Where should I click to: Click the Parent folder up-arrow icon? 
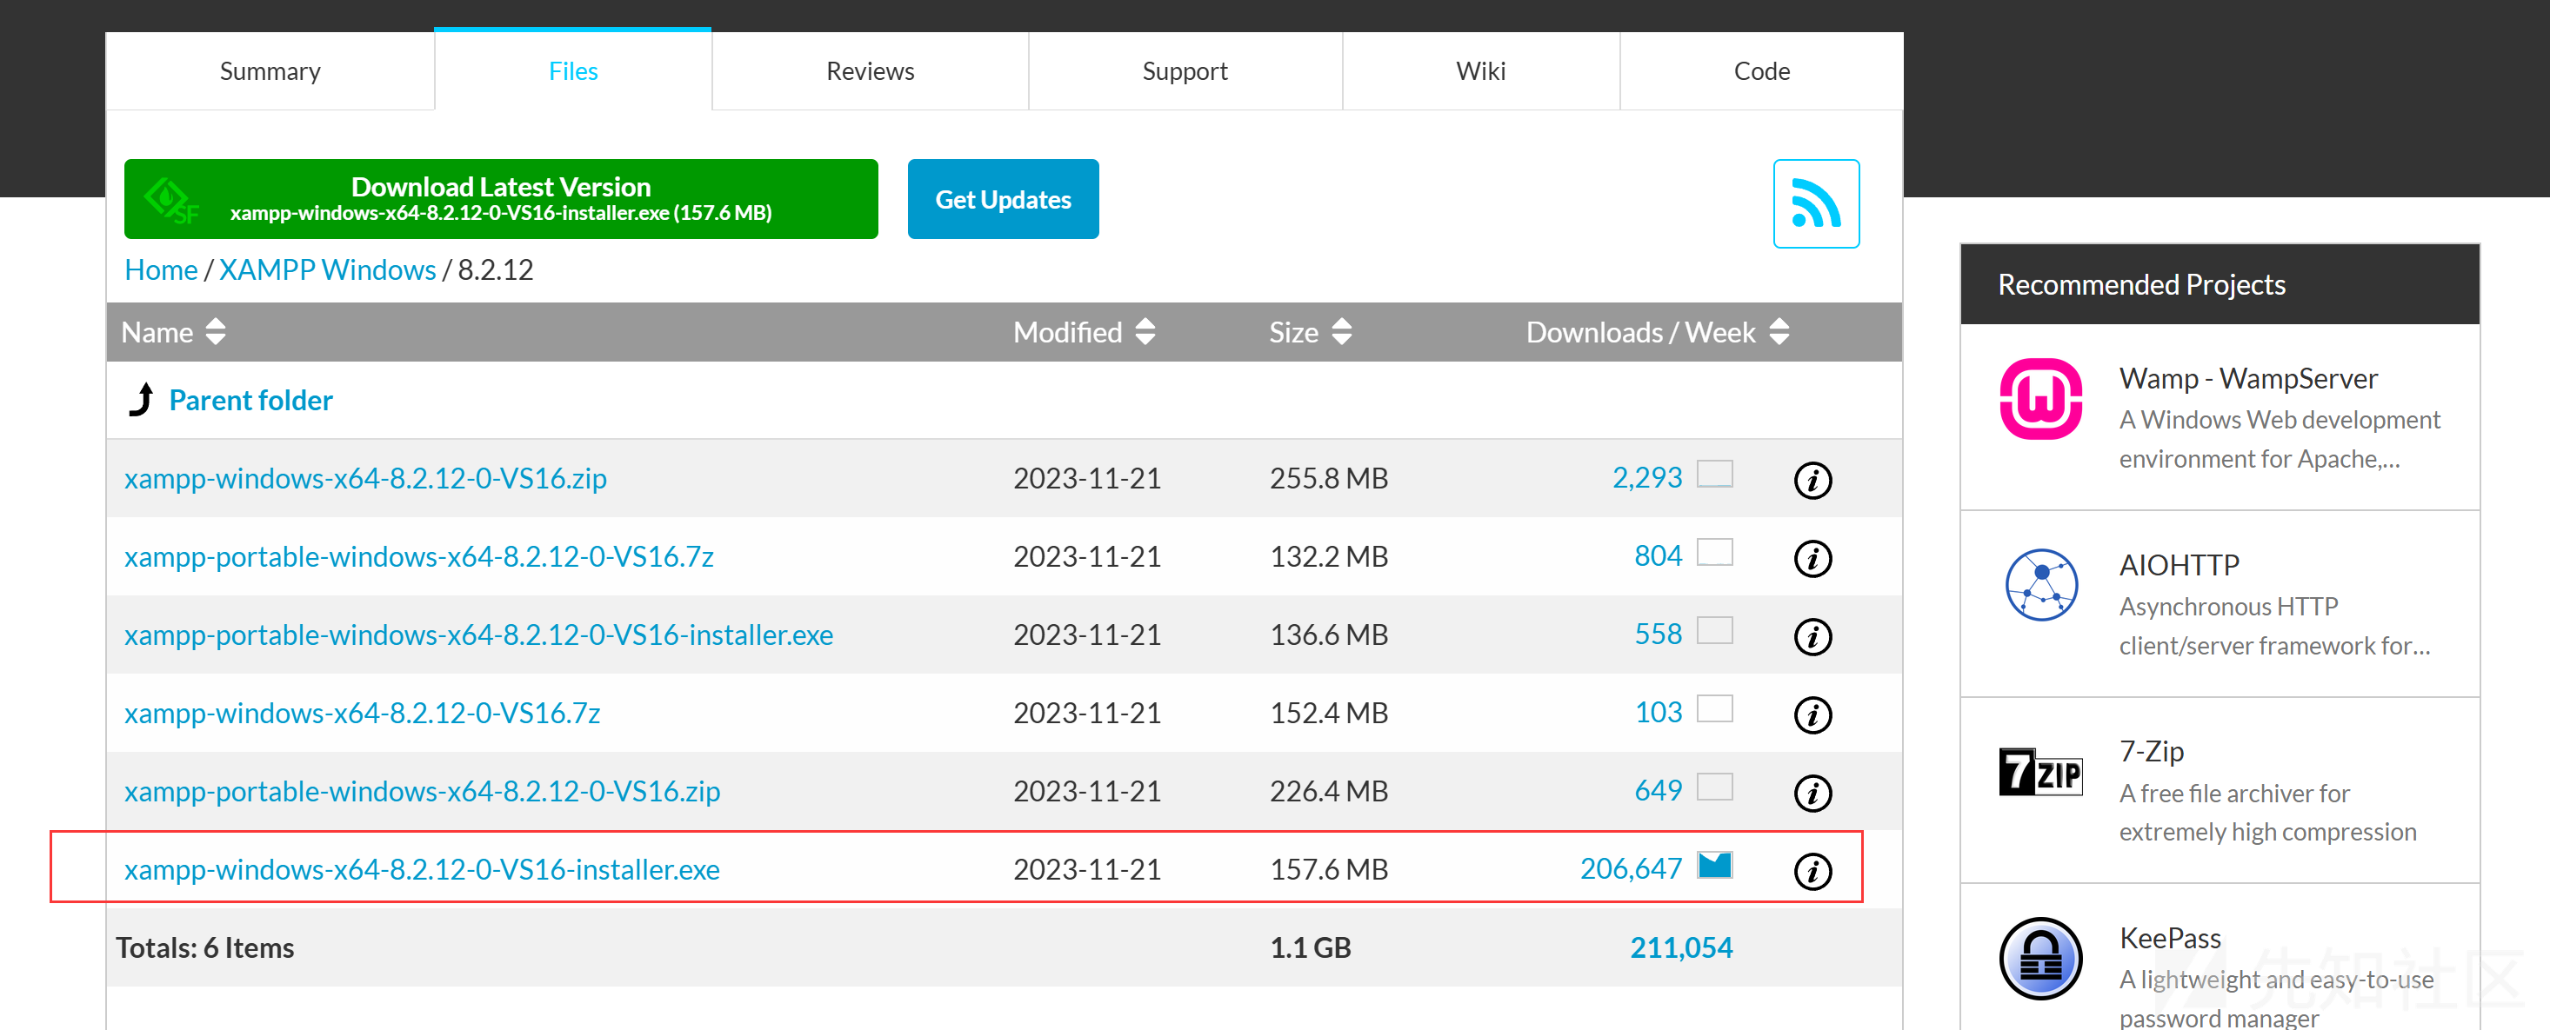tap(142, 400)
